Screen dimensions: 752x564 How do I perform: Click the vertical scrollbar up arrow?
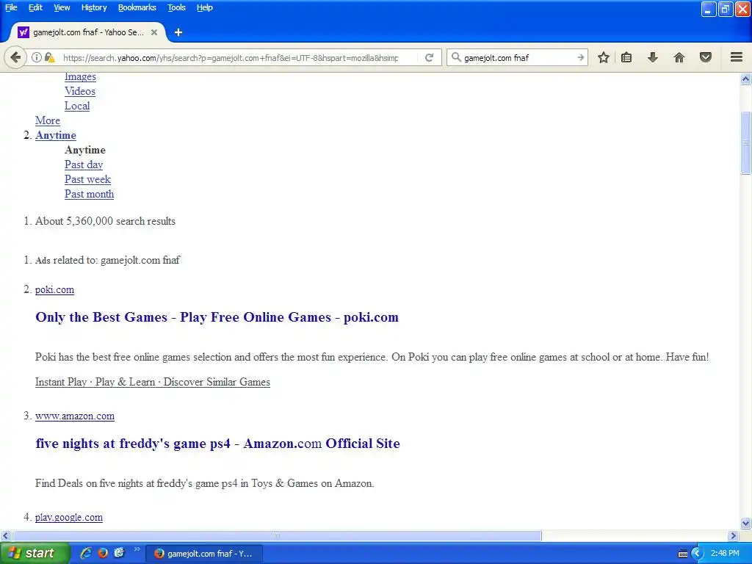746,79
